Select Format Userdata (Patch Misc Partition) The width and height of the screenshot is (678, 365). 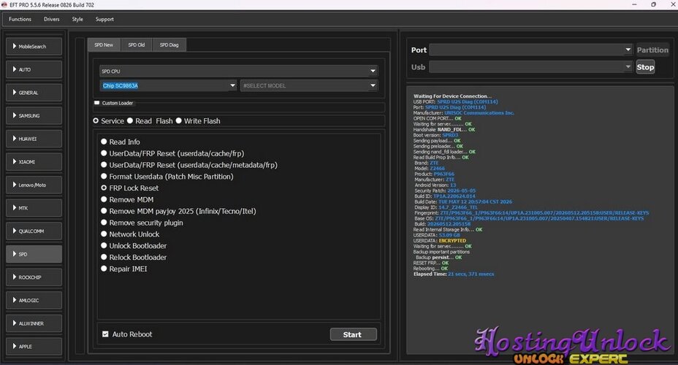104,176
